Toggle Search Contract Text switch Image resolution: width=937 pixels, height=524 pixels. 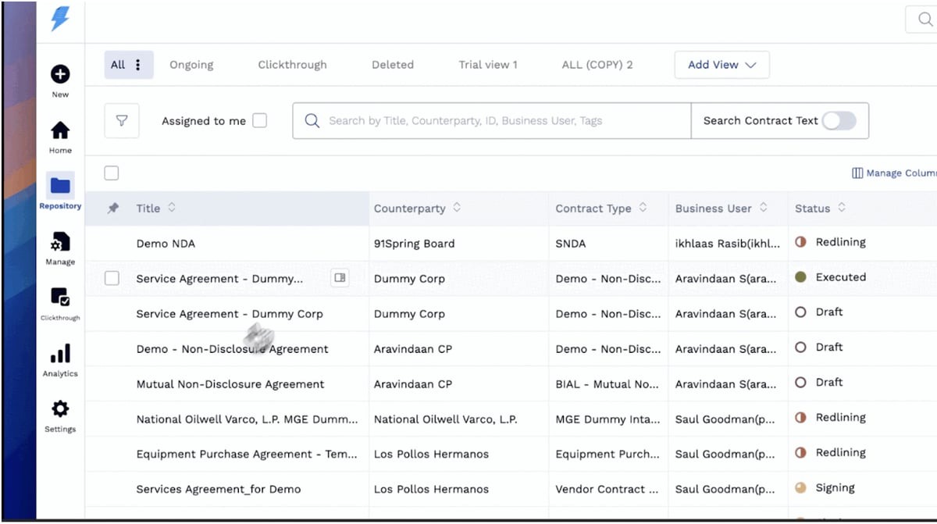pyautogui.click(x=839, y=120)
